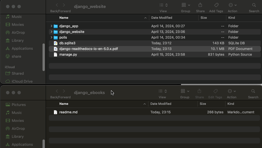Select the db.sqlite3 file icon

pyautogui.click(x=56, y=43)
